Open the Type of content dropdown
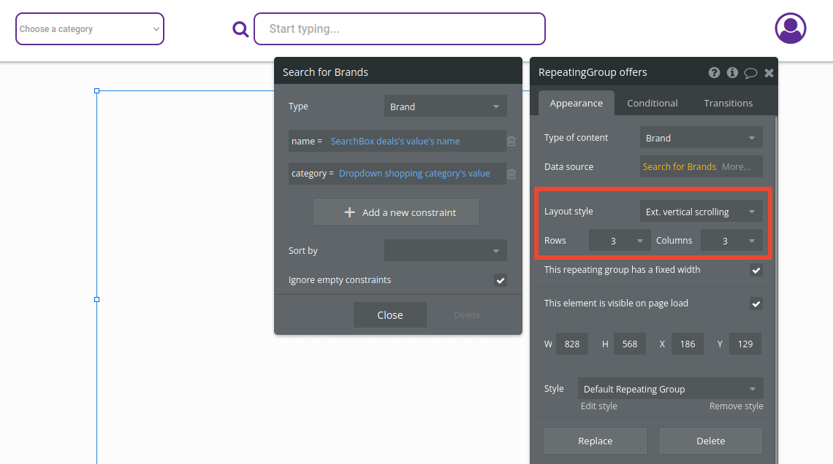 coord(700,137)
